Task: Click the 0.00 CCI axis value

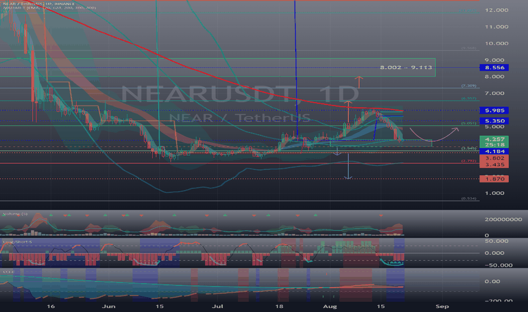Action: (492, 281)
